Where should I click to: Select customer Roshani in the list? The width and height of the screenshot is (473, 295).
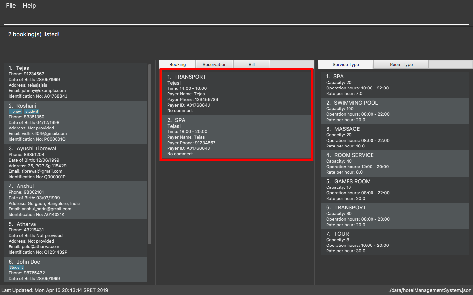point(75,122)
